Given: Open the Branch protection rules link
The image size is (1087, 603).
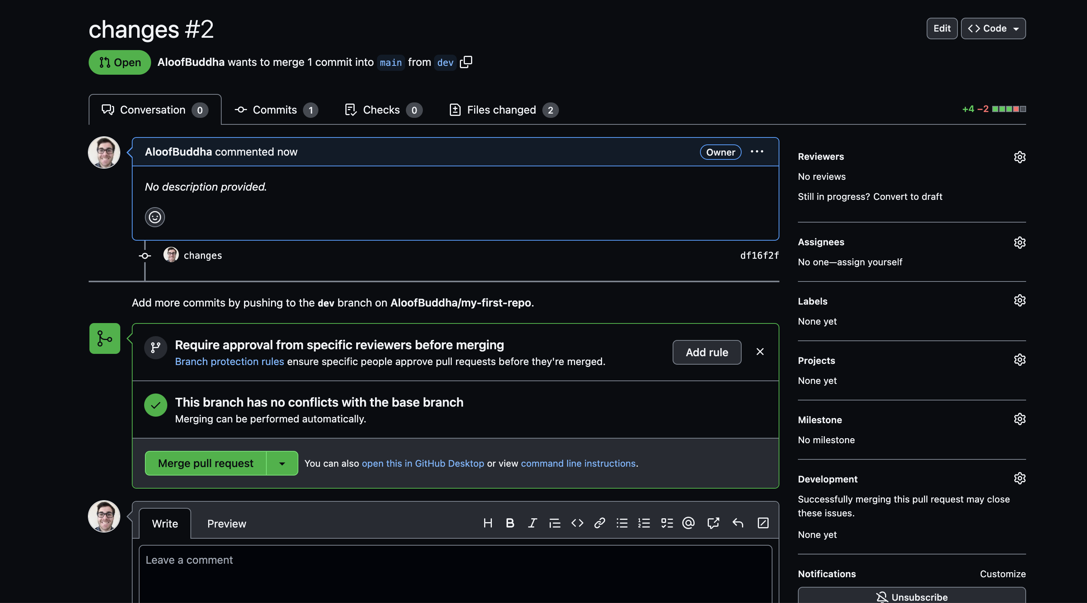Looking at the screenshot, I should (x=229, y=362).
